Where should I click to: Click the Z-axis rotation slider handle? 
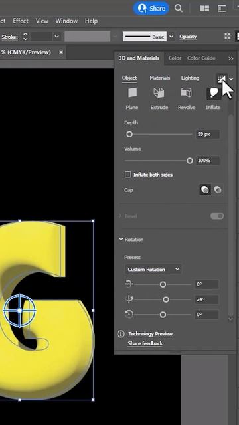pos(163,315)
